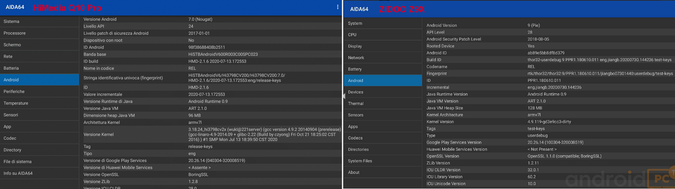Screen dimensions: 675x189
Task: Open Temperature in the left sidebar
Action: (40, 103)
